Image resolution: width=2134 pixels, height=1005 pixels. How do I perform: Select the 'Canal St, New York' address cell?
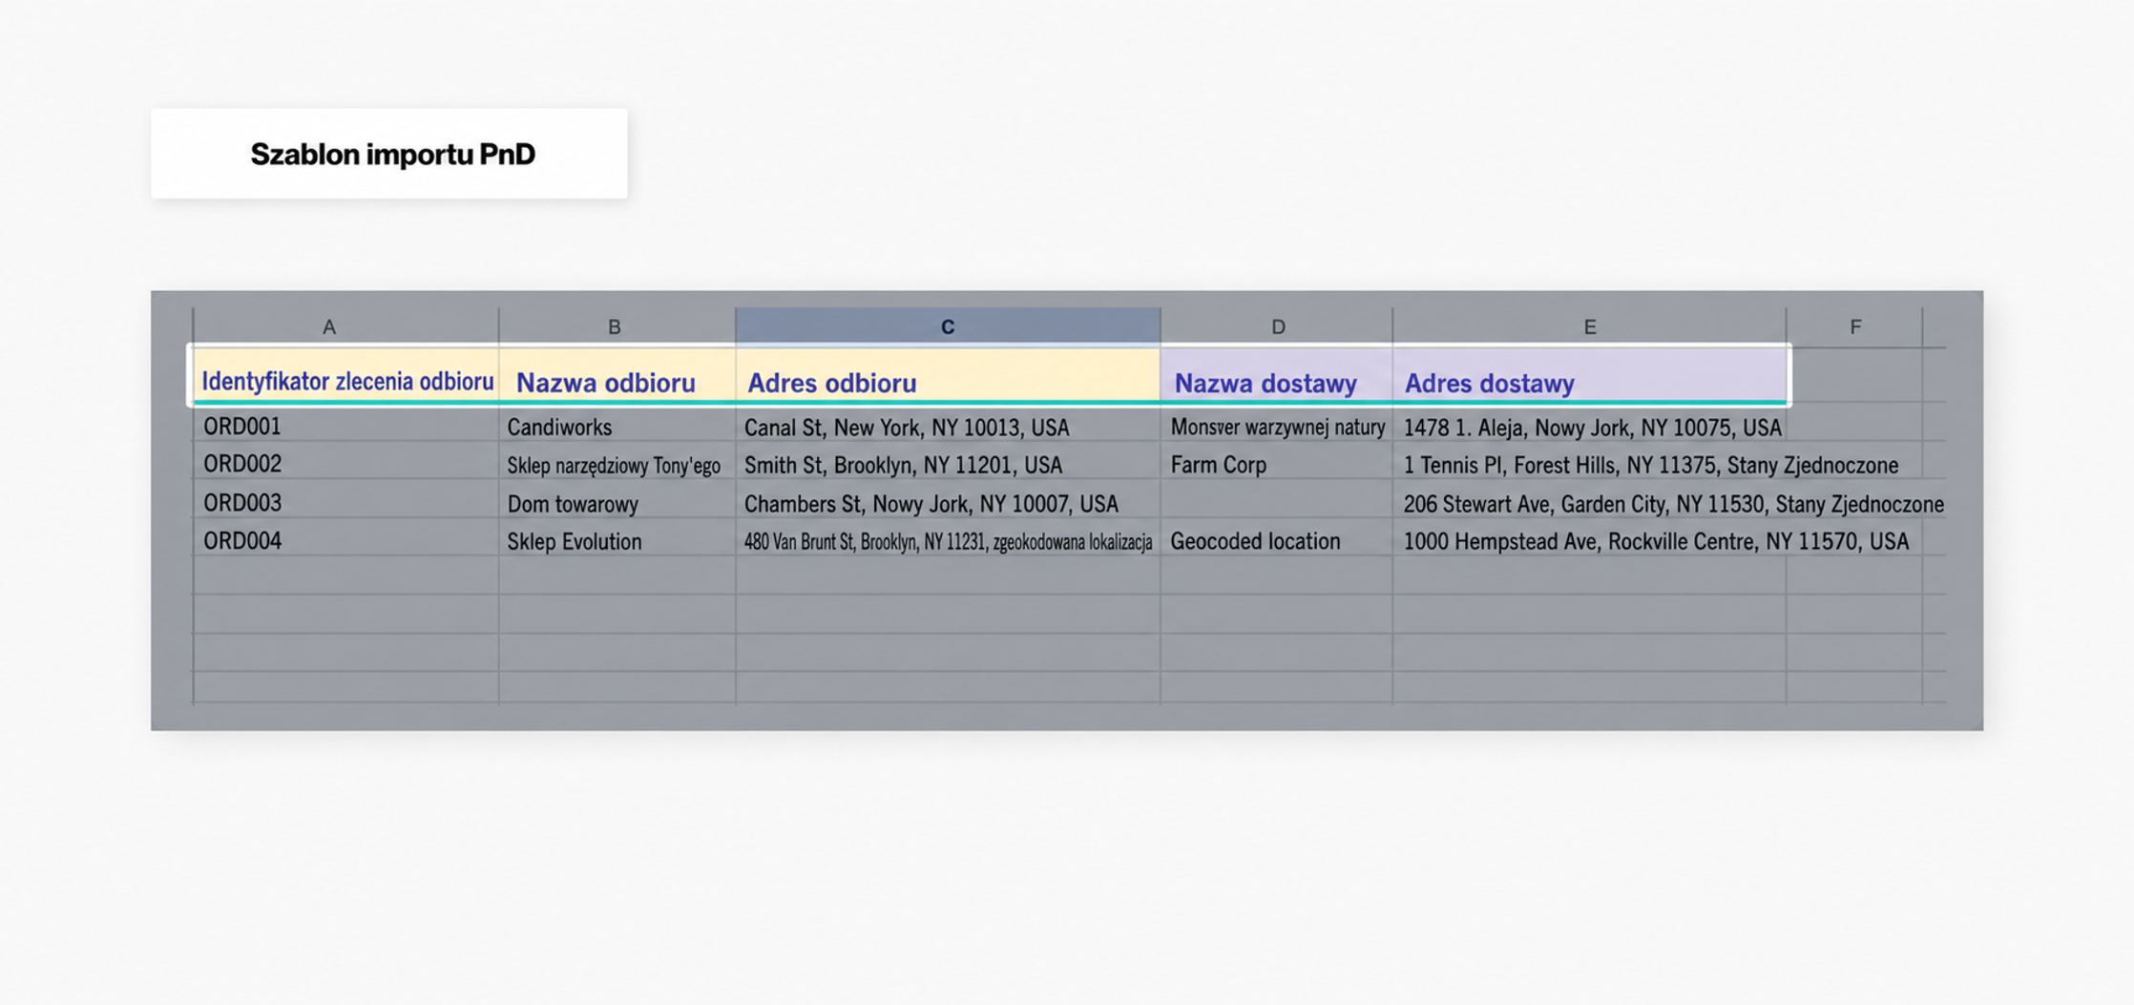click(948, 425)
